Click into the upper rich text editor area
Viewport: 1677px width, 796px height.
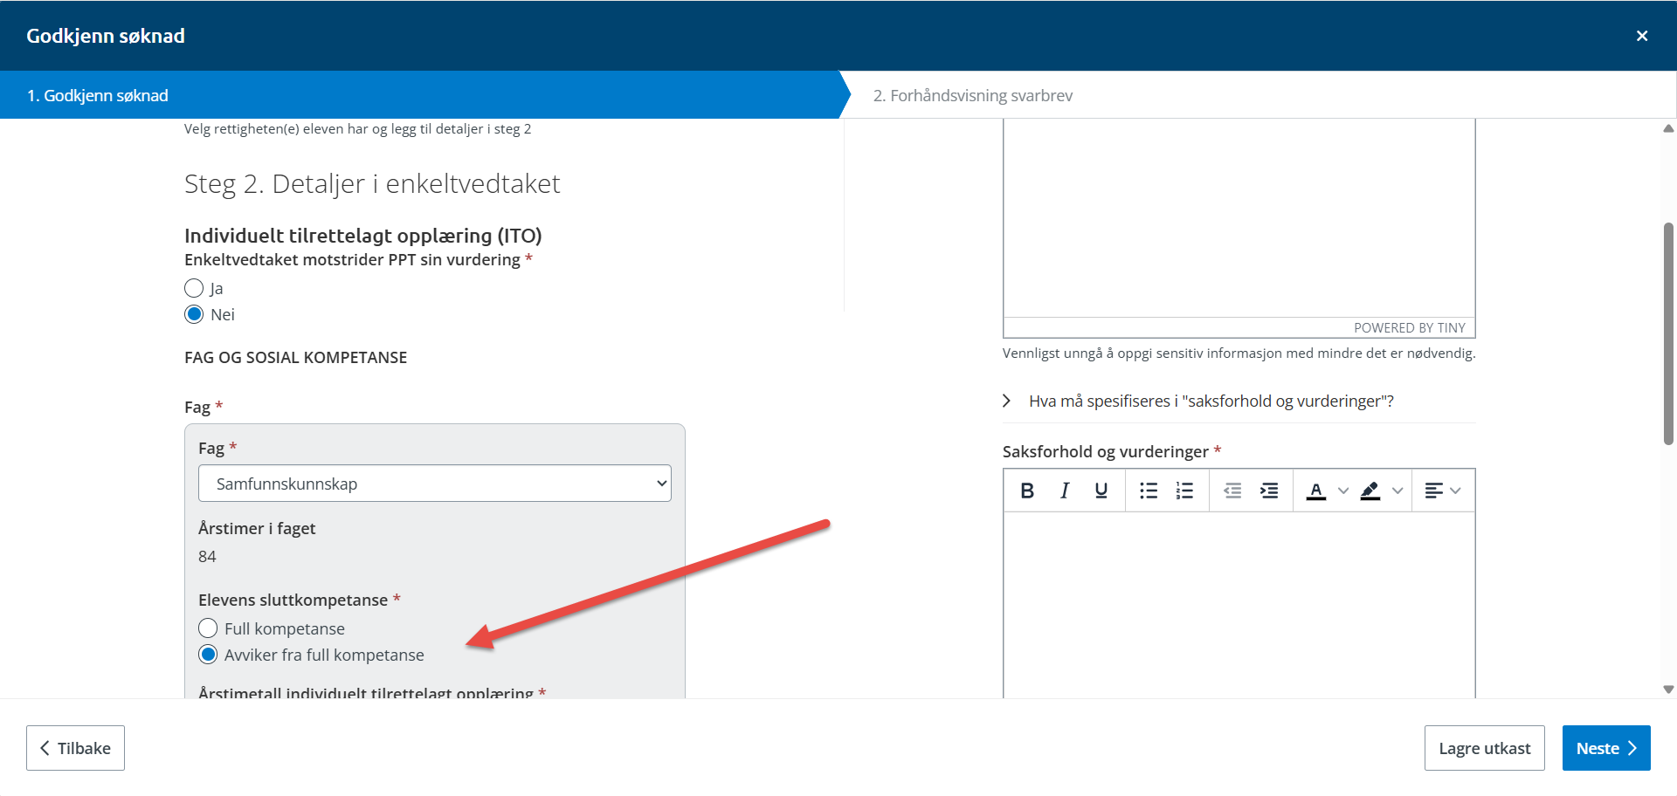point(1239,218)
